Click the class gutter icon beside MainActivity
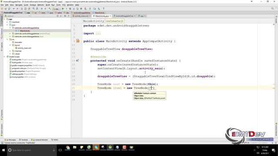The height and width of the screenshot is (156, 278). (x=78, y=41)
